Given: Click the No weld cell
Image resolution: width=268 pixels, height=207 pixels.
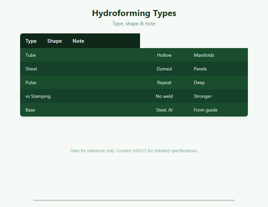Looking at the screenshot, I should (x=164, y=96).
